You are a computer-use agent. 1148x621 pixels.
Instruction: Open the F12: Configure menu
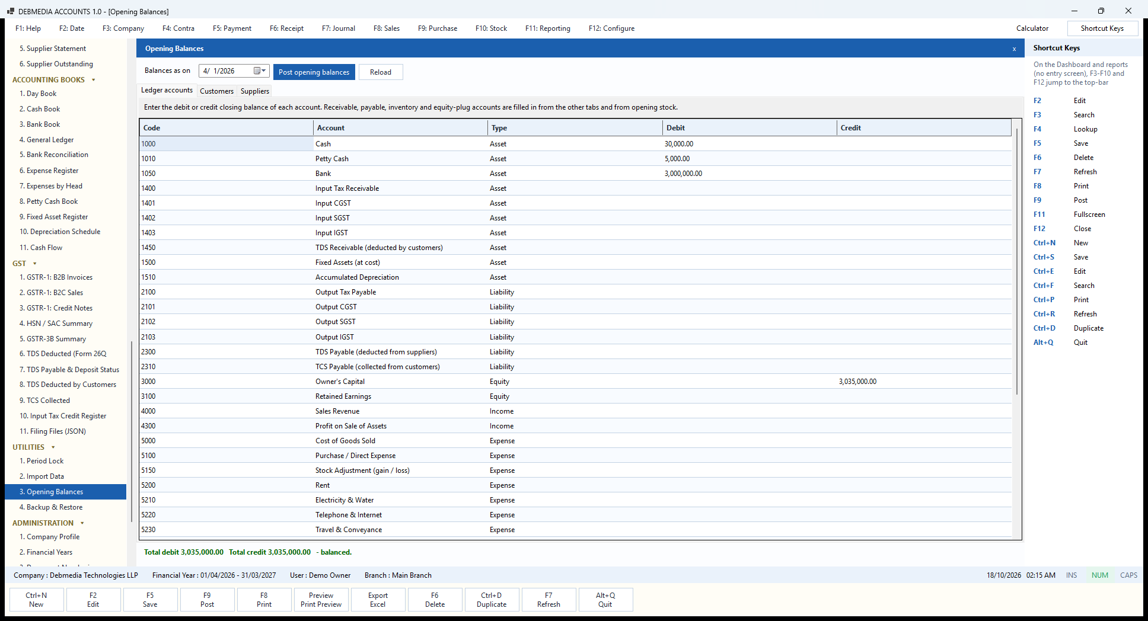tap(611, 28)
